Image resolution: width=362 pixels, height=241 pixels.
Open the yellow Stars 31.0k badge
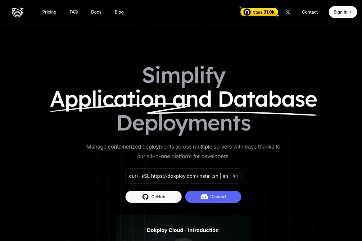259,12
